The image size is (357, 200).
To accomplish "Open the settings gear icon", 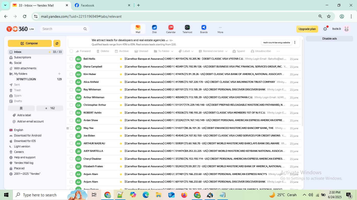I will pyautogui.click(x=325, y=29).
